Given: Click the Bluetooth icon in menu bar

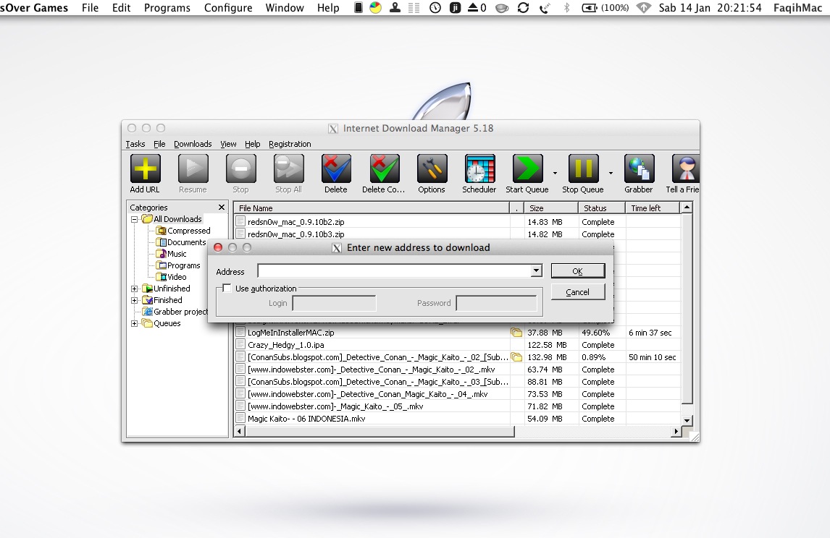Looking at the screenshot, I should tap(567, 8).
